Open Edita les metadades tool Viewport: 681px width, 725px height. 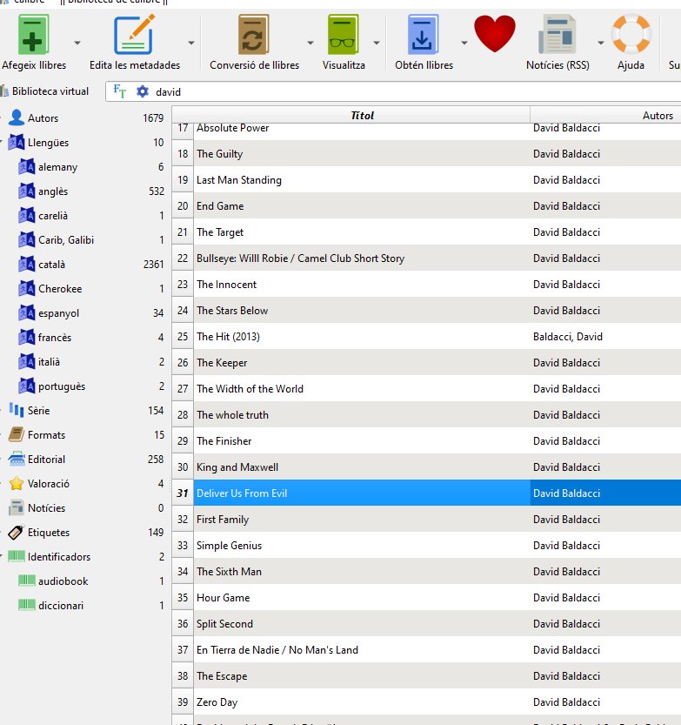coord(134,36)
